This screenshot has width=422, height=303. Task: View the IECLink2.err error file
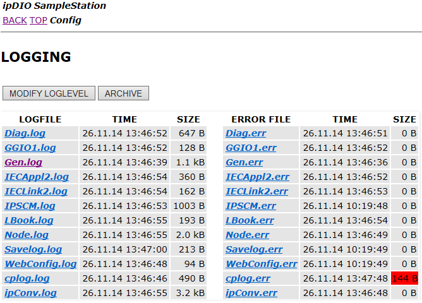pos(256,191)
